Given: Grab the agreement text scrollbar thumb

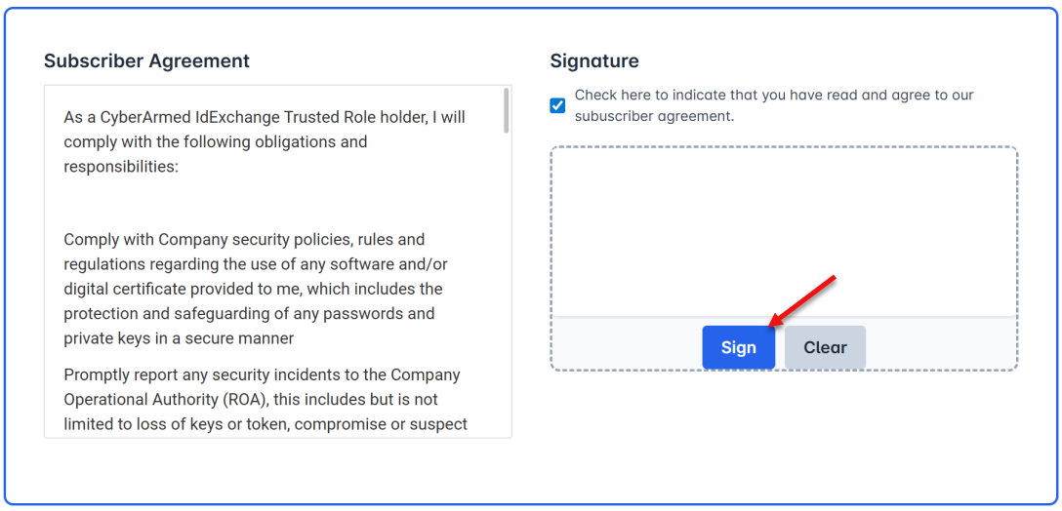Looking at the screenshot, I should (506, 110).
